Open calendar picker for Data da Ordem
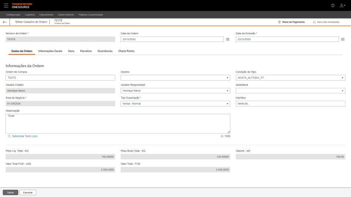 point(228,39)
